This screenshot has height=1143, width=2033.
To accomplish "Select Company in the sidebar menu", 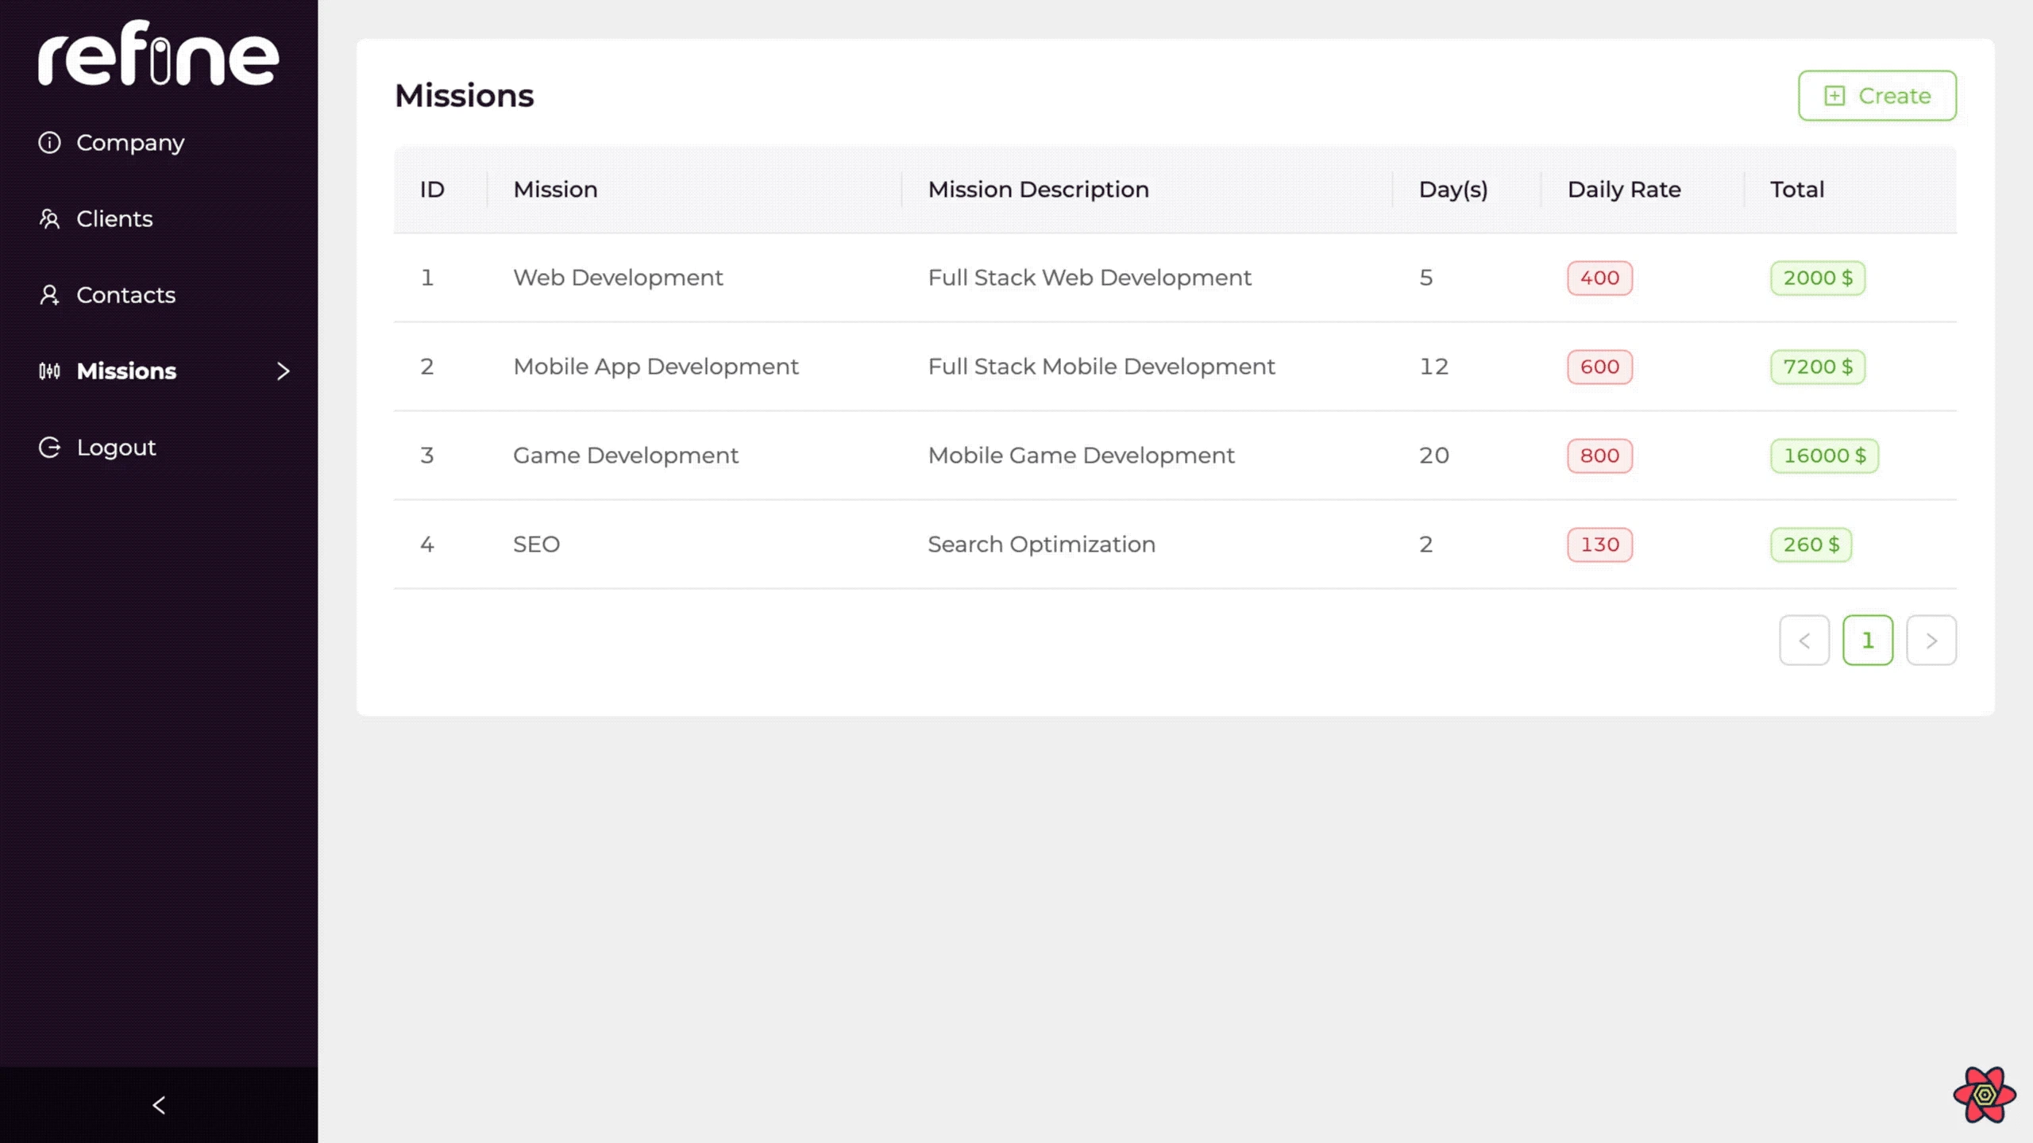I will [130, 143].
